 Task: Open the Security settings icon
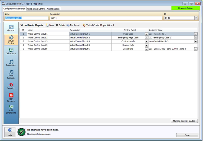click(11, 86)
